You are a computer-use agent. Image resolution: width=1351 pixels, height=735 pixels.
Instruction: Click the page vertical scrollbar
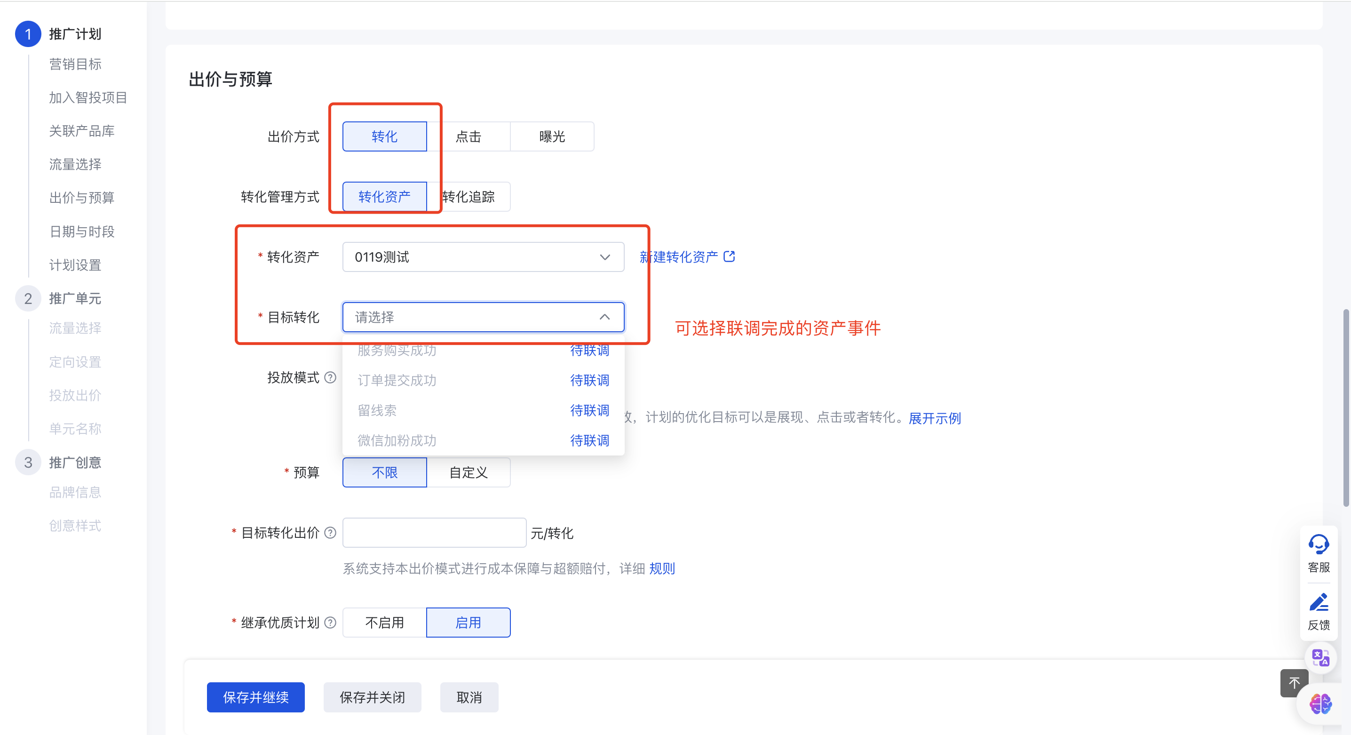[1346, 408]
